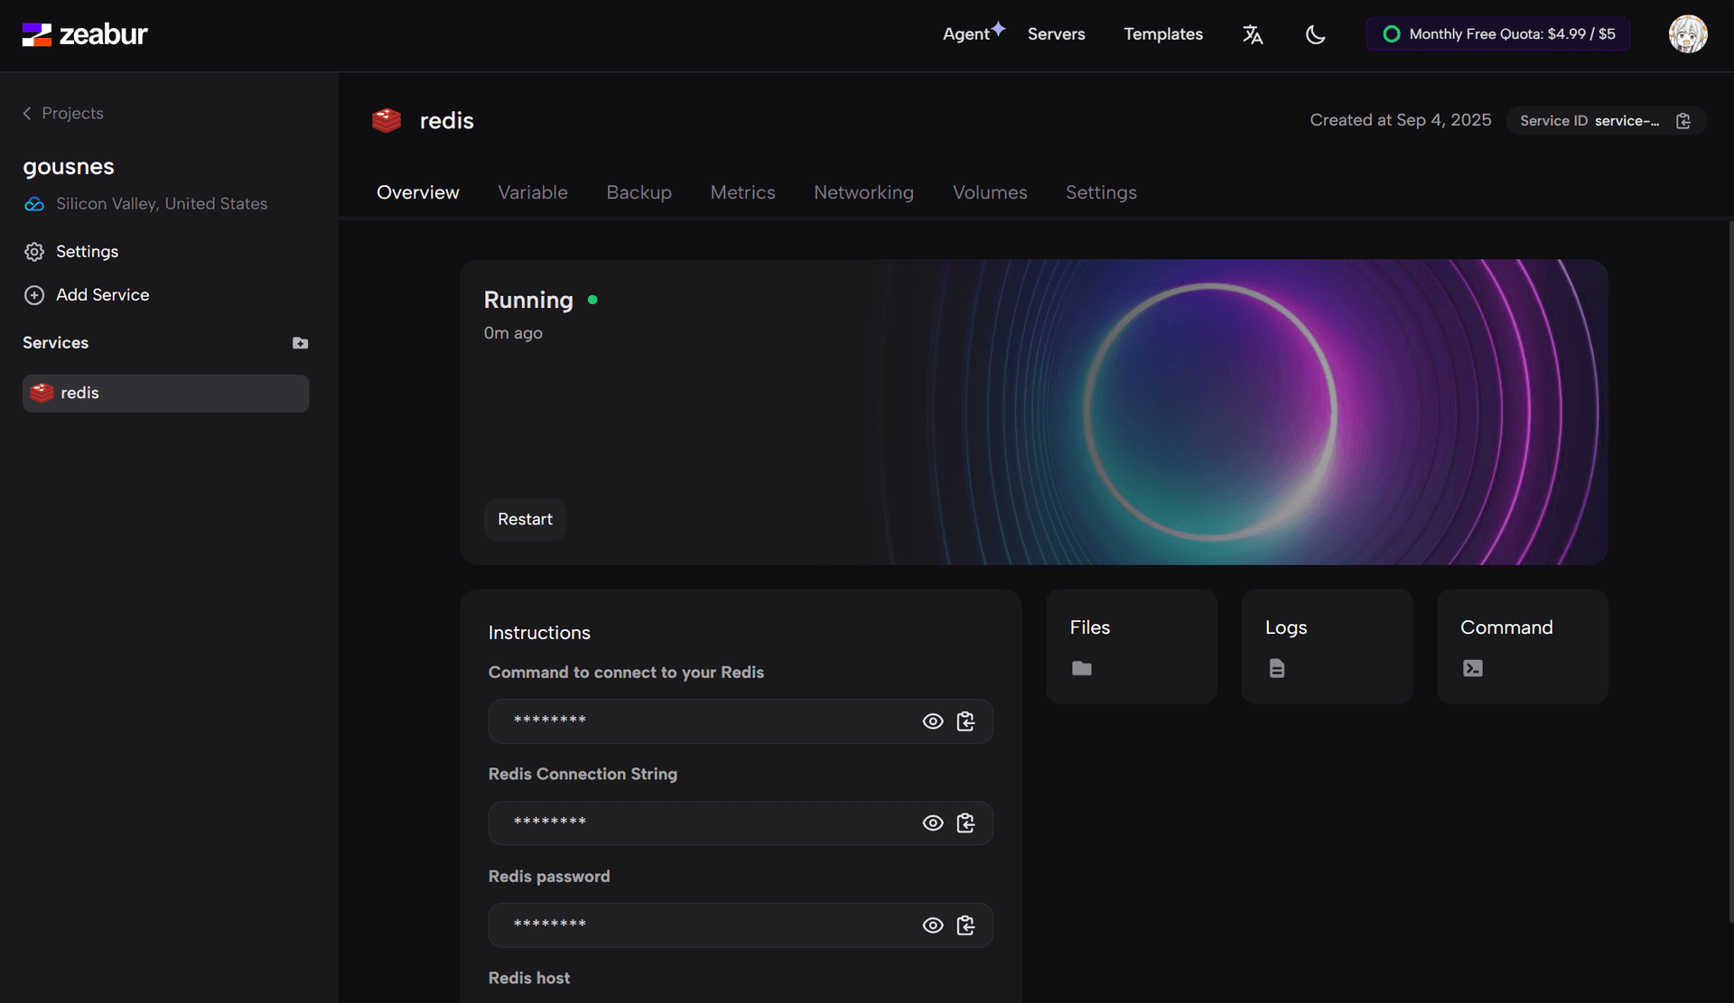This screenshot has height=1003, width=1734.
Task: Open the Servers page
Action: point(1056,33)
